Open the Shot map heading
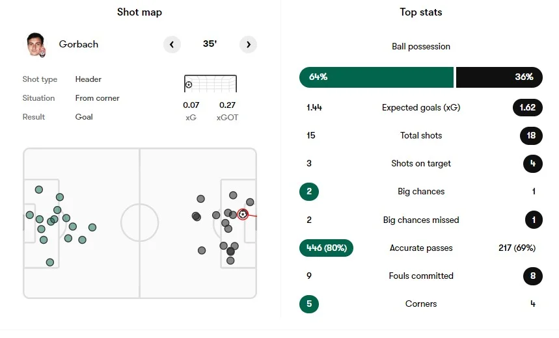Image resolution: width=559 pixels, height=338 pixels. click(139, 12)
